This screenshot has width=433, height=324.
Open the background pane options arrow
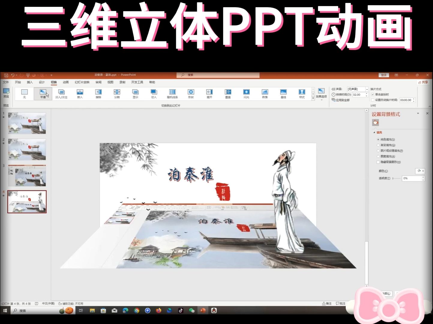coord(418,113)
